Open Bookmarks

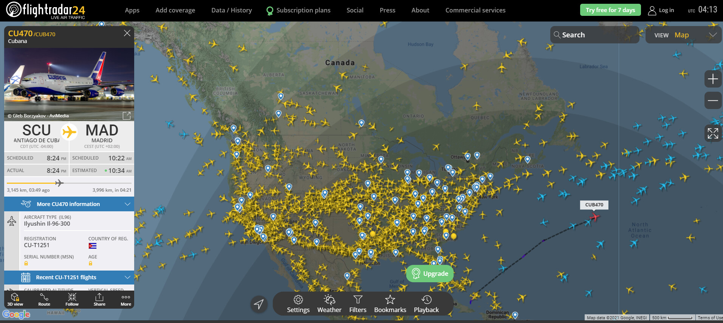tap(390, 304)
